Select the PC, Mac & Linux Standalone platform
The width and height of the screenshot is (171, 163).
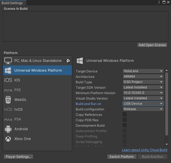[37, 61]
